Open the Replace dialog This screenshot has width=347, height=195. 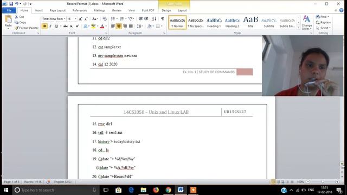point(323,22)
